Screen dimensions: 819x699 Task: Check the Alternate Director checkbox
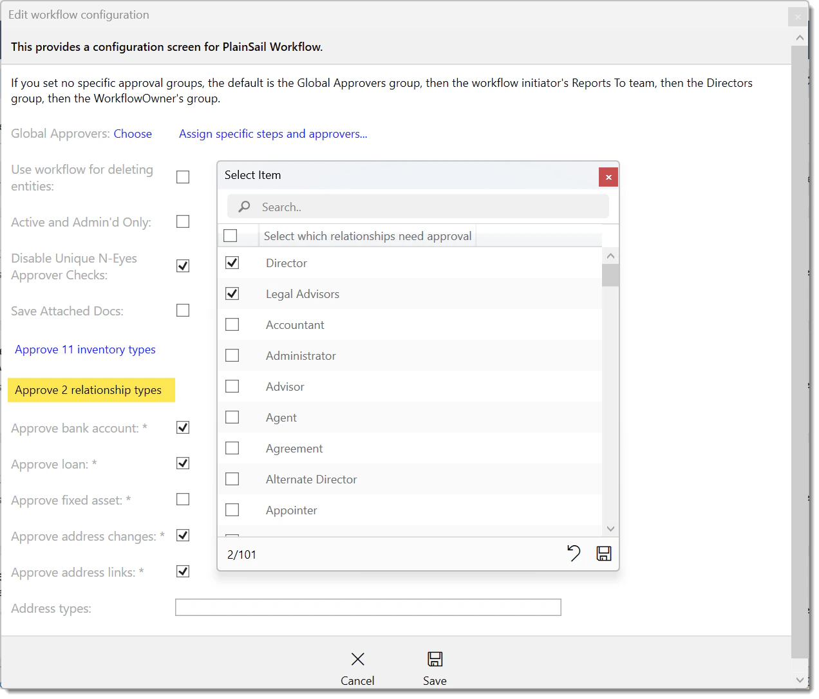pyautogui.click(x=232, y=479)
